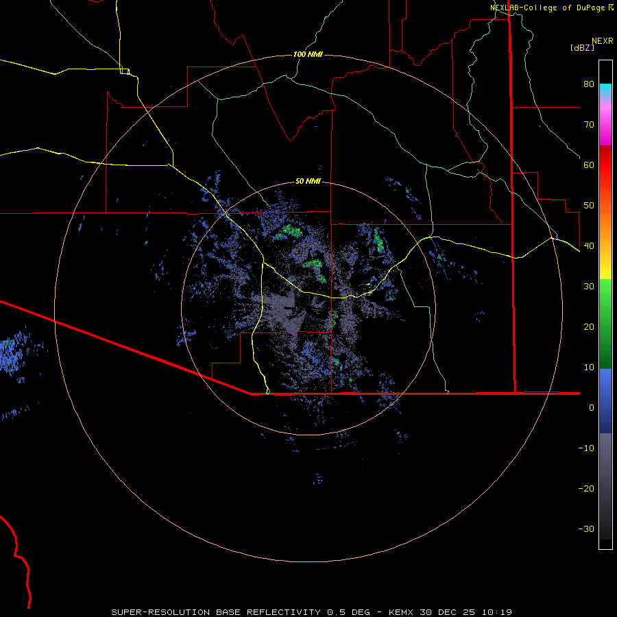Click the NEXR label above the color scale

click(x=602, y=41)
